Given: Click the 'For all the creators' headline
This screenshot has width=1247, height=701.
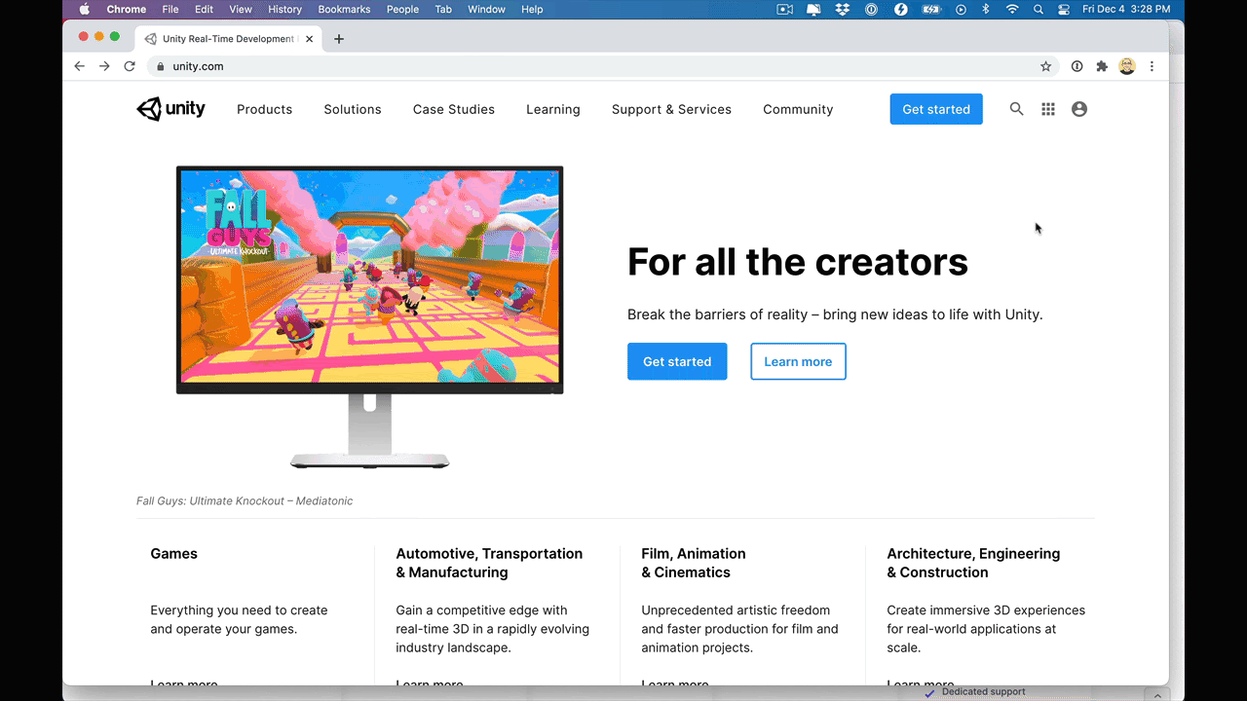Looking at the screenshot, I should [x=798, y=262].
